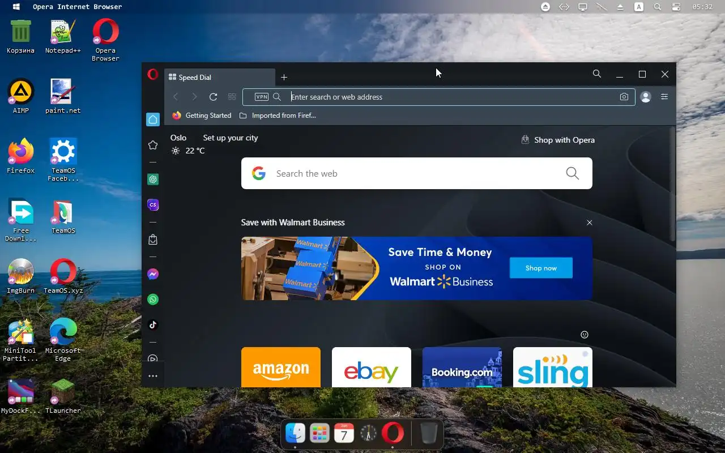Open ImgBurn desktop shortcut
Image resolution: width=725 pixels, height=453 pixels.
pyautogui.click(x=21, y=277)
